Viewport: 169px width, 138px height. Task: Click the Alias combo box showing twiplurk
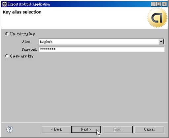tap(101, 42)
